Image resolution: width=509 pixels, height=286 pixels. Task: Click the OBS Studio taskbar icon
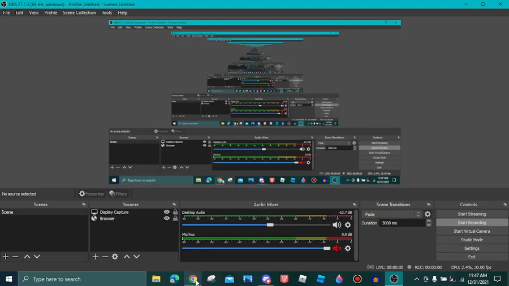click(394, 279)
